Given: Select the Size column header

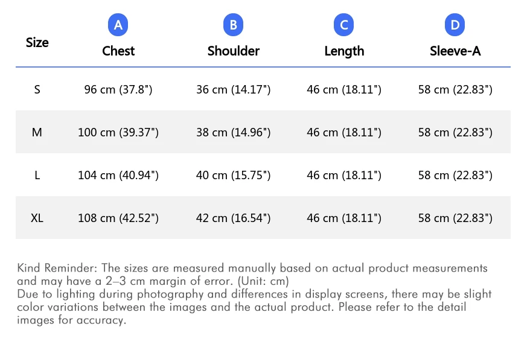Looking at the screenshot, I should click(x=37, y=43).
